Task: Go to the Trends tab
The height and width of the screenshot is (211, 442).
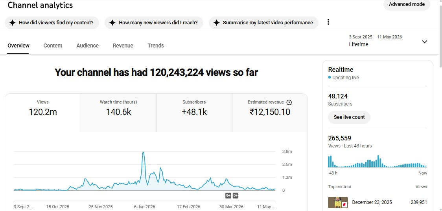Action: pyautogui.click(x=156, y=45)
